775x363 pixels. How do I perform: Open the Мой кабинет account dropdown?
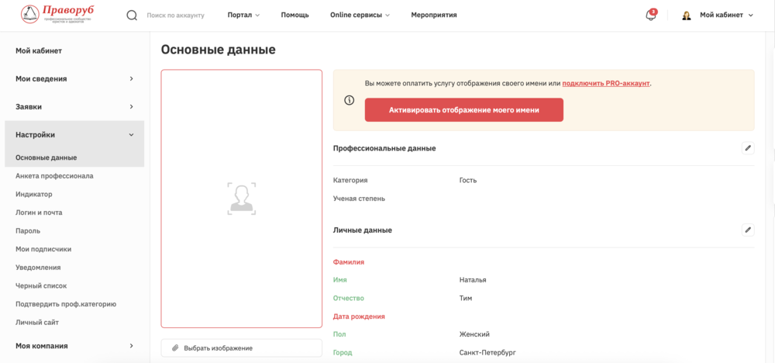(x=725, y=15)
